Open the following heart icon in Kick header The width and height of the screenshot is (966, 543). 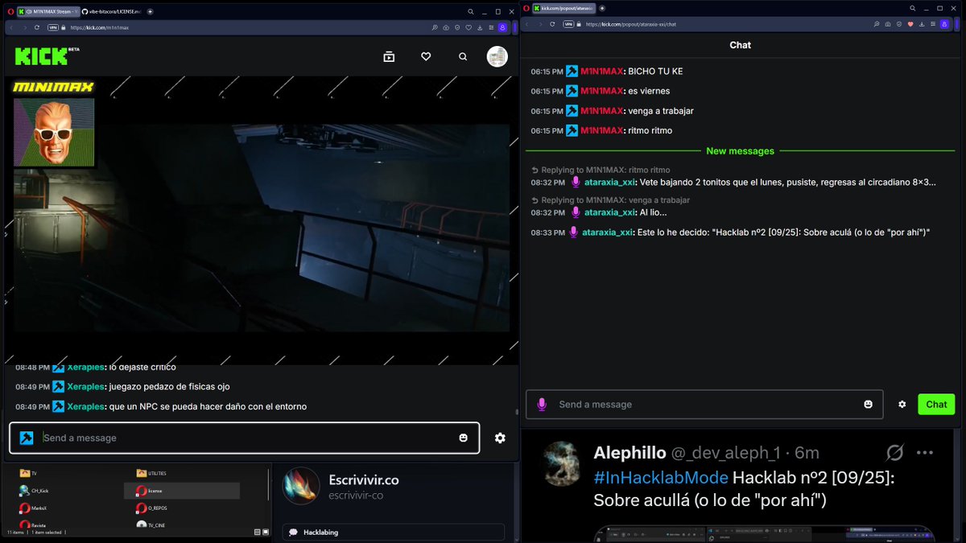click(426, 57)
